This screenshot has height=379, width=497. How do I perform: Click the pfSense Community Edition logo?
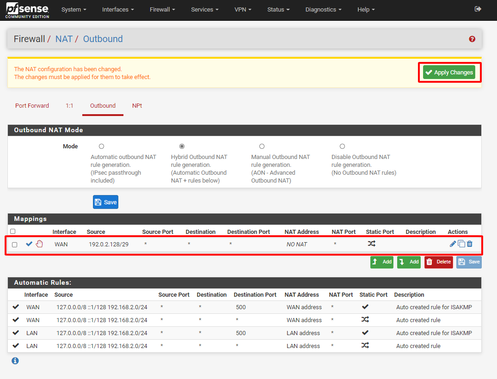[x=27, y=10]
